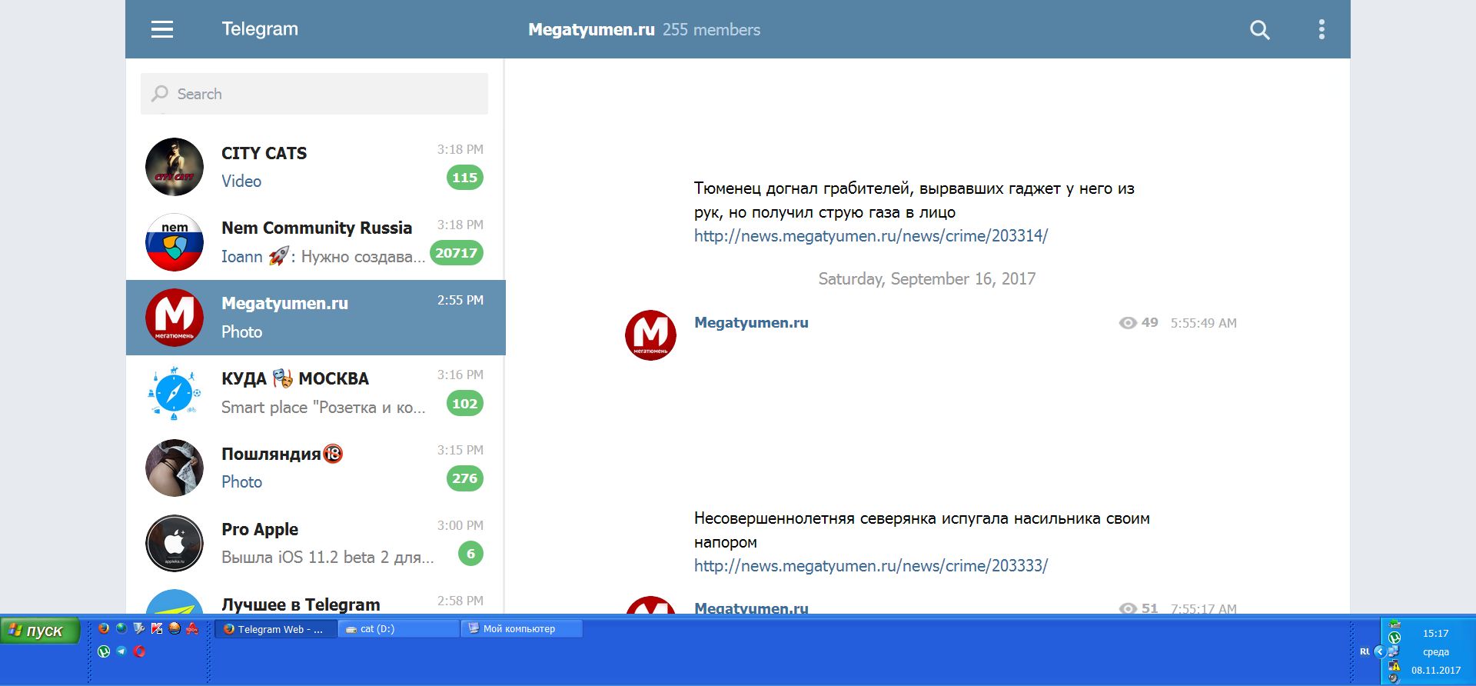Viewport: 1476px width, 686px height.
Task: Click the 5:55:49 AM message timestamp
Action: [1204, 323]
